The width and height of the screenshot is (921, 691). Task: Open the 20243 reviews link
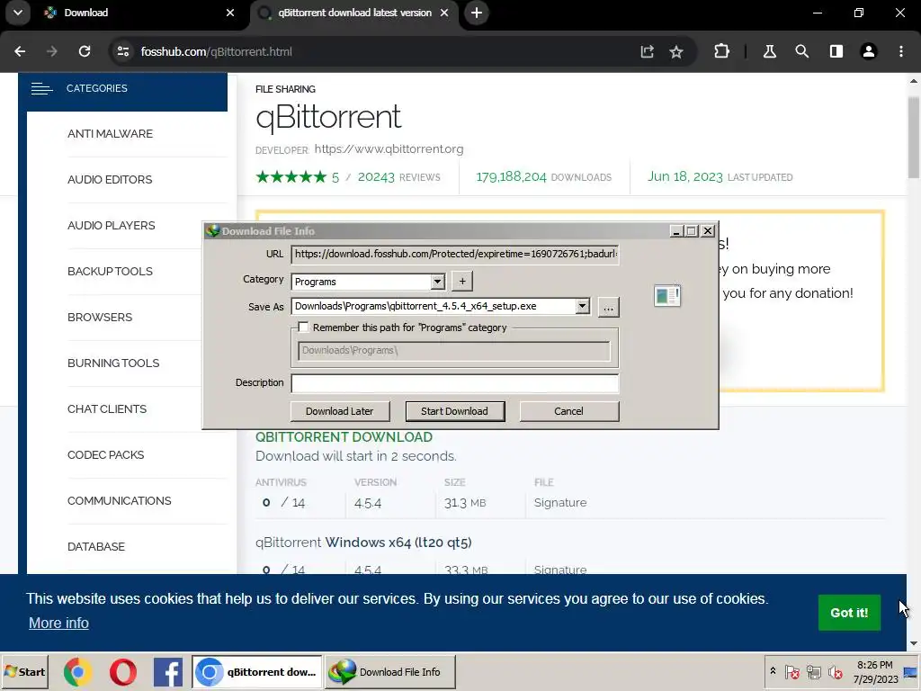click(398, 177)
